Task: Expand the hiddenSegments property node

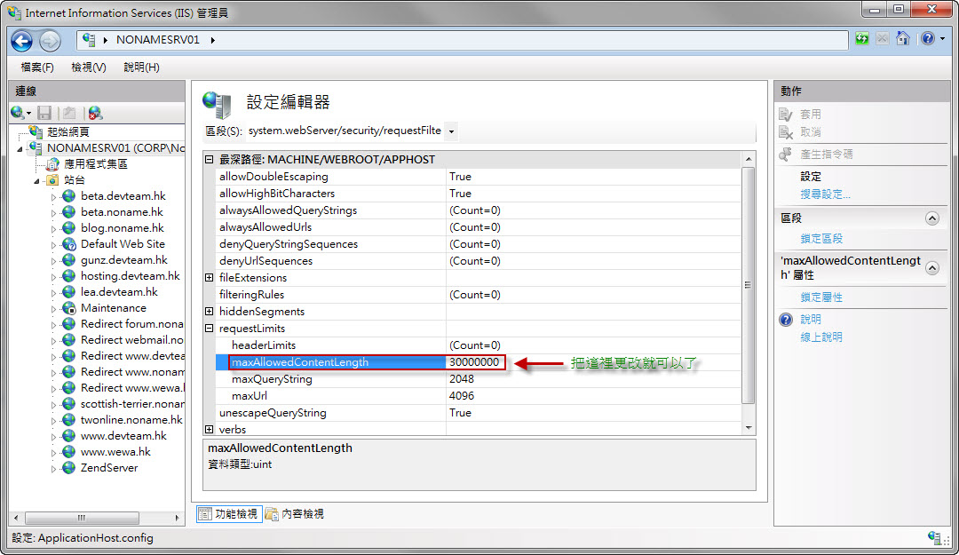Action: pyautogui.click(x=210, y=312)
